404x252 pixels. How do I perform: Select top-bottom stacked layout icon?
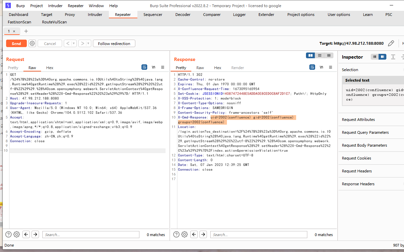320,55
